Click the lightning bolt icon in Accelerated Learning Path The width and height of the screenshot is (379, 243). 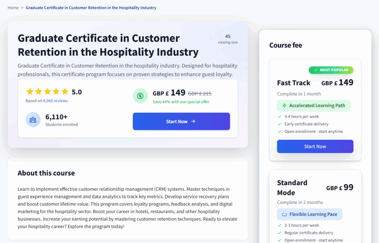[285, 105]
